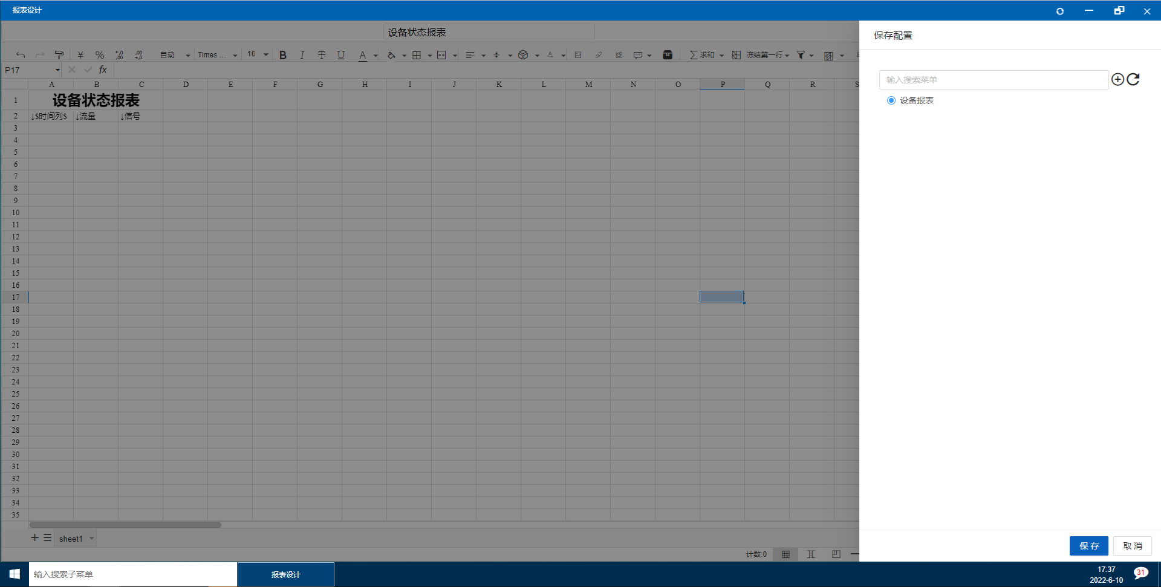Open the Times font family dropdown

[x=217, y=55]
